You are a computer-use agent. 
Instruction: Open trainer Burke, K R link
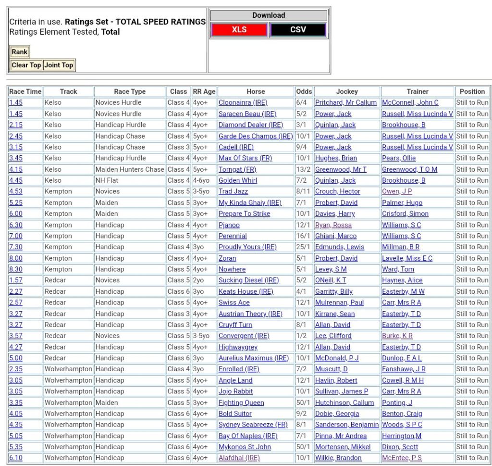(x=397, y=336)
